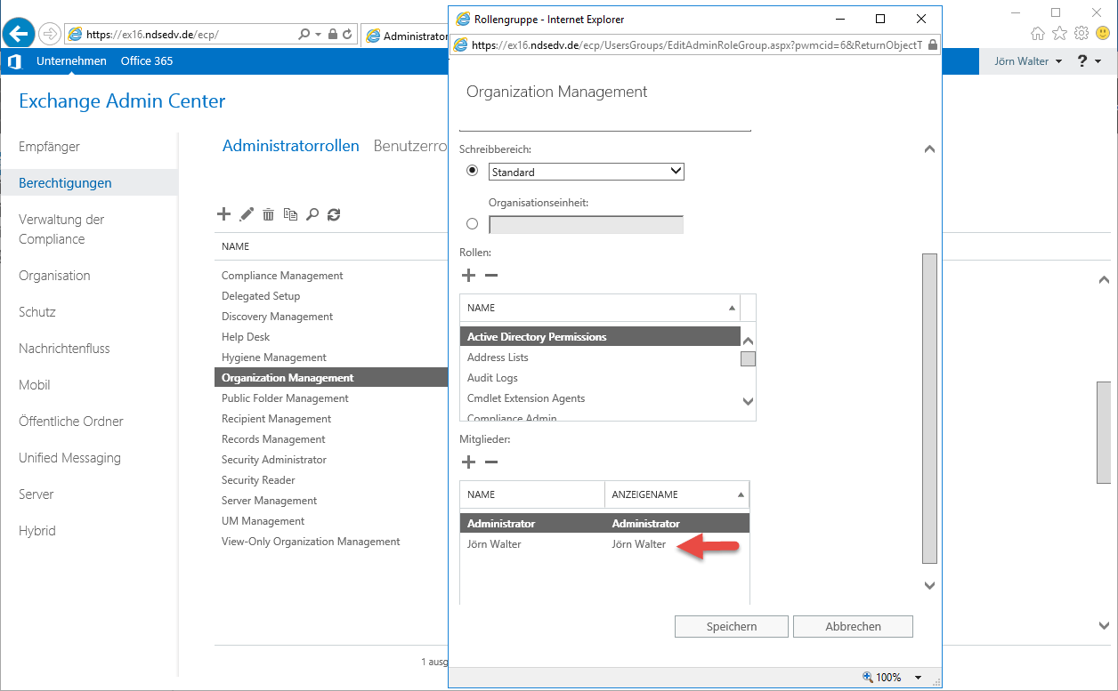Remove selected member with Mitglieder minus icon
This screenshot has height=691, width=1118.
pos(491,462)
